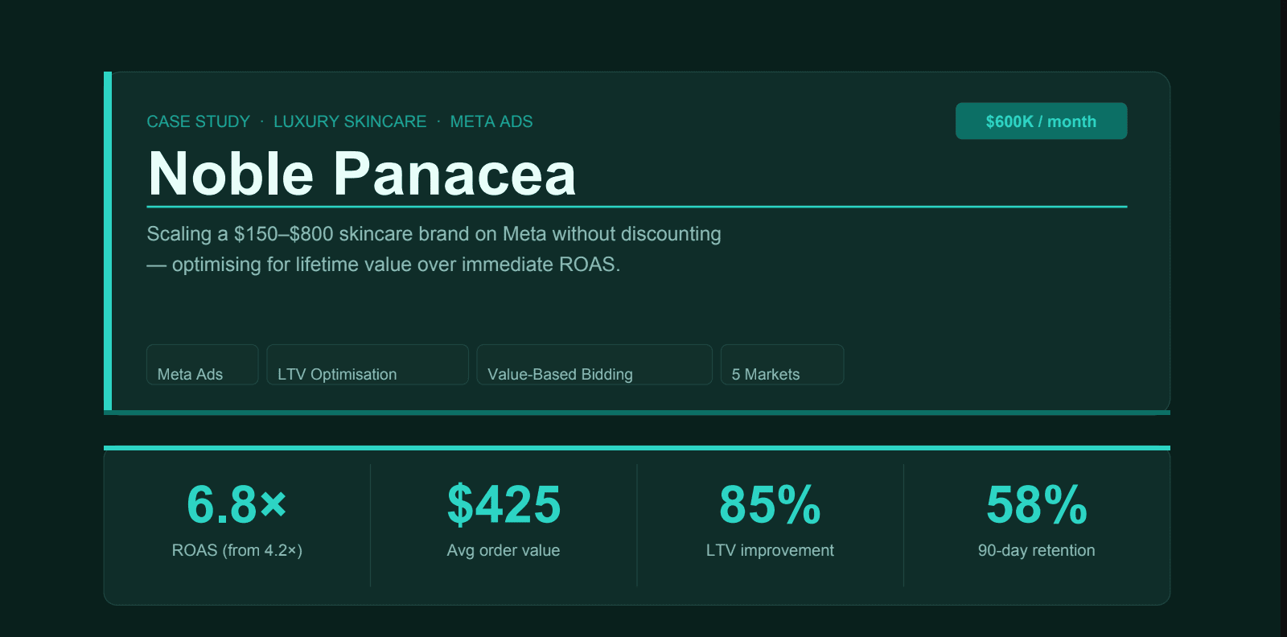1287x637 pixels.
Task: Click the LUXURY SKINCARE category label
Action: pyautogui.click(x=350, y=121)
